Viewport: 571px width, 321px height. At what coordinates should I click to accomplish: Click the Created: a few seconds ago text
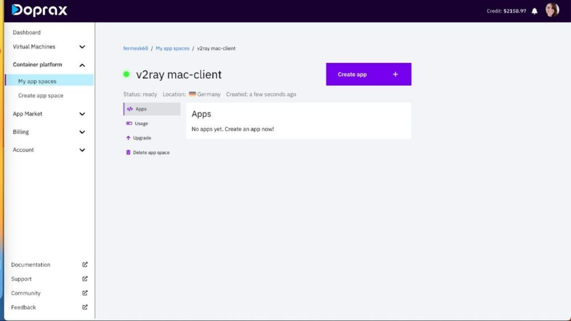click(x=261, y=94)
